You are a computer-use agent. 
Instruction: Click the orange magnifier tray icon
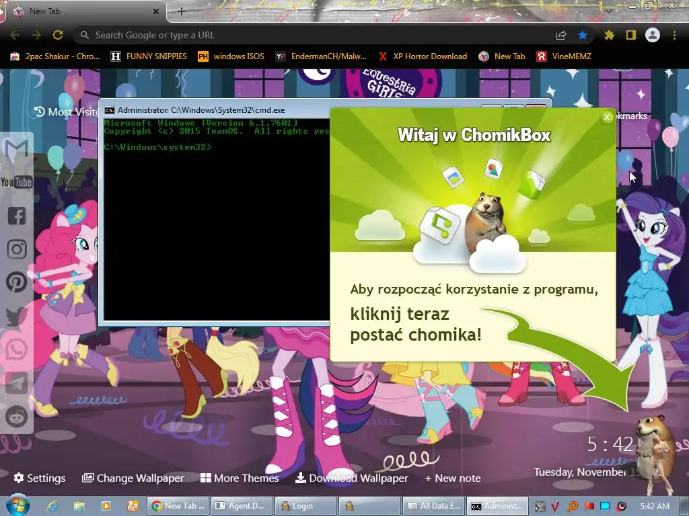[x=573, y=507]
